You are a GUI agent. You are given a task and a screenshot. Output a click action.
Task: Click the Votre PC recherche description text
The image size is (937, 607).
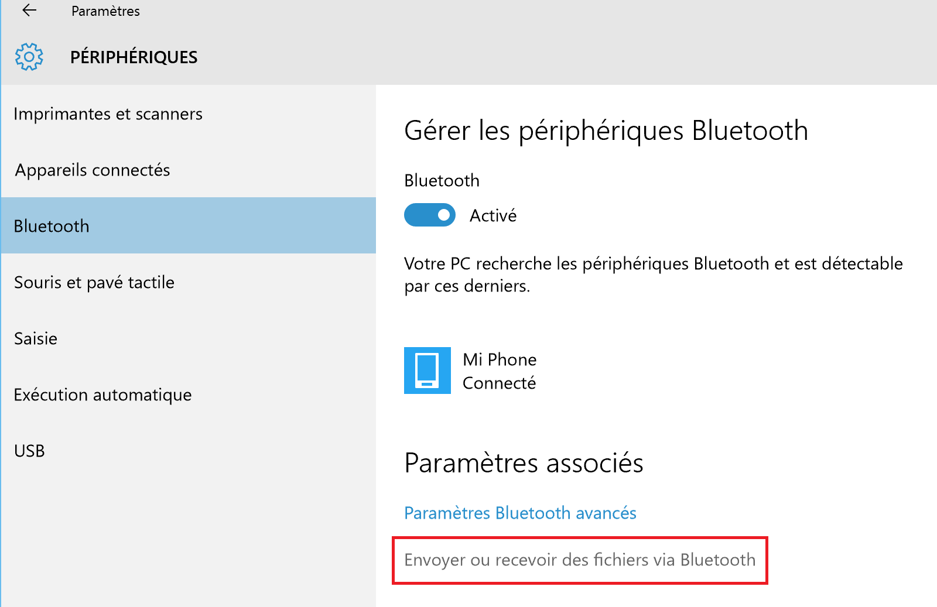pos(653,275)
